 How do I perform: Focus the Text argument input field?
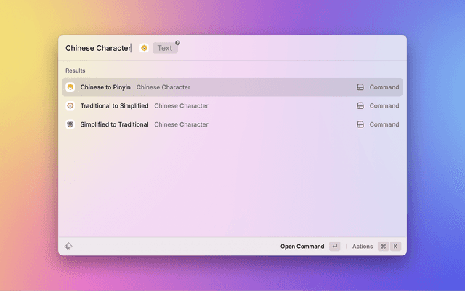point(165,48)
